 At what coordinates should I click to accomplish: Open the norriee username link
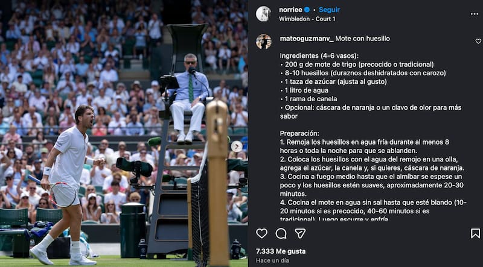pyautogui.click(x=290, y=10)
